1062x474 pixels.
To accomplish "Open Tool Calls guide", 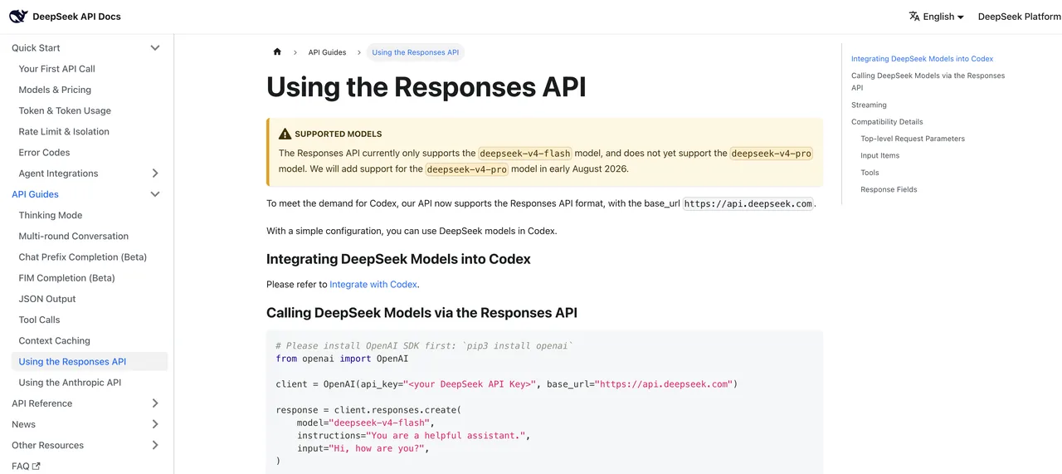I will (40, 320).
